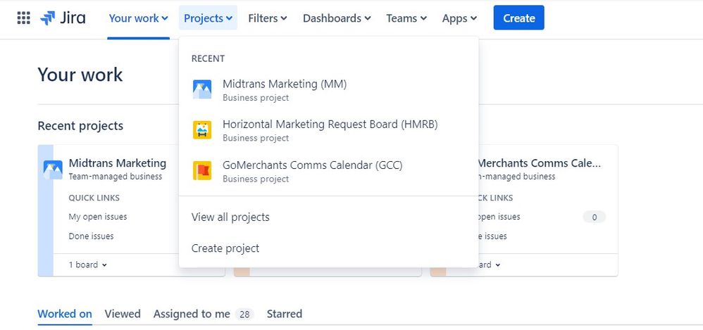The image size is (703, 330).
Task: Click the Midtrans Marketing card avatar icon
Action: [53, 170]
